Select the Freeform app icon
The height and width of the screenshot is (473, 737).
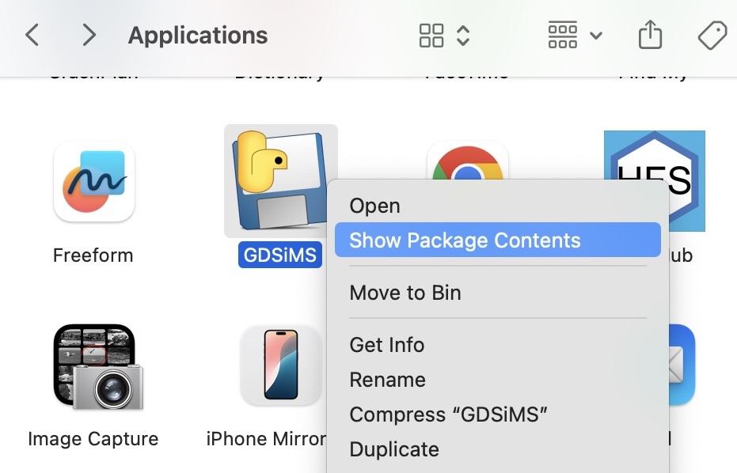[94, 181]
